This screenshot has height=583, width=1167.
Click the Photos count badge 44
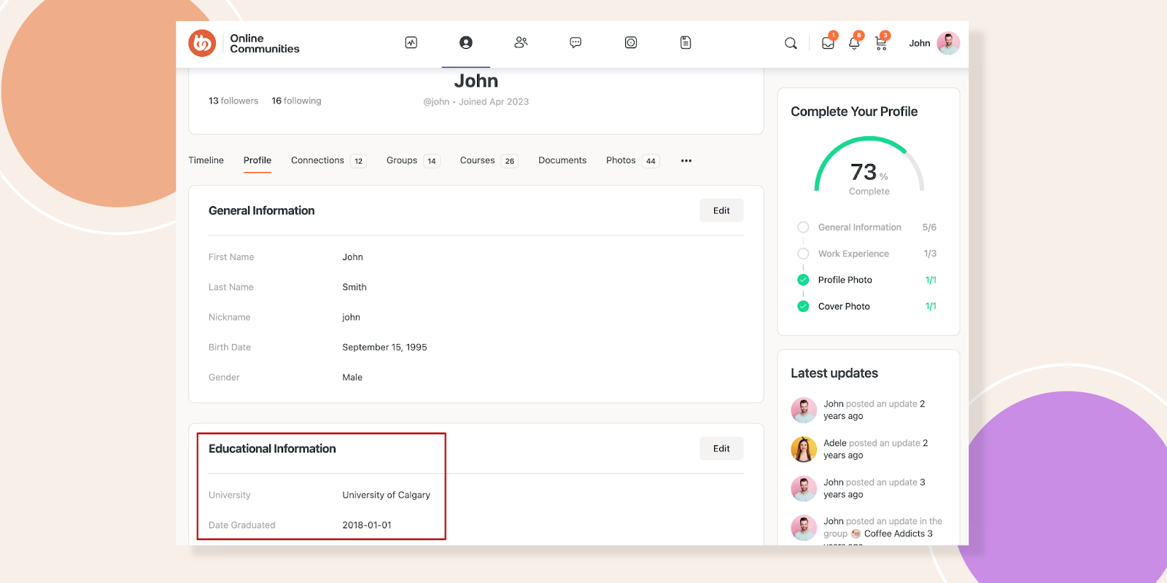pos(651,161)
